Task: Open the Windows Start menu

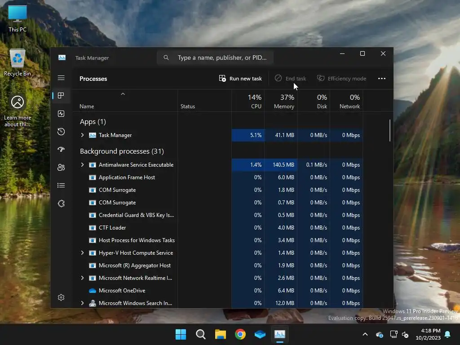Action: [x=181, y=334]
